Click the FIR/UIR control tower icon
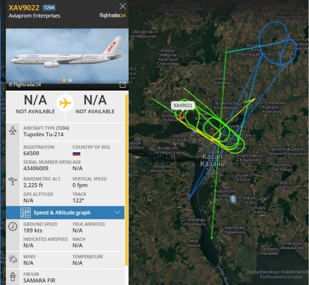This screenshot has width=309, height=285. [x=13, y=277]
